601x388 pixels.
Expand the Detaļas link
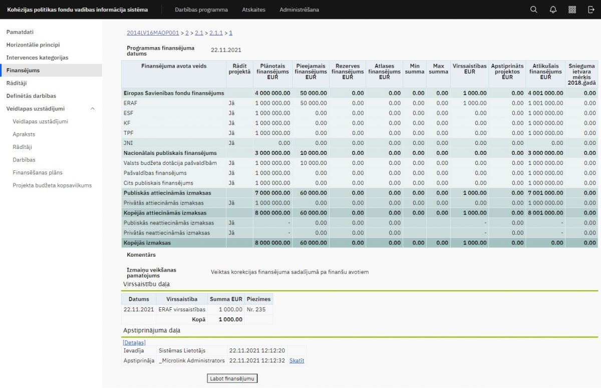click(134, 342)
